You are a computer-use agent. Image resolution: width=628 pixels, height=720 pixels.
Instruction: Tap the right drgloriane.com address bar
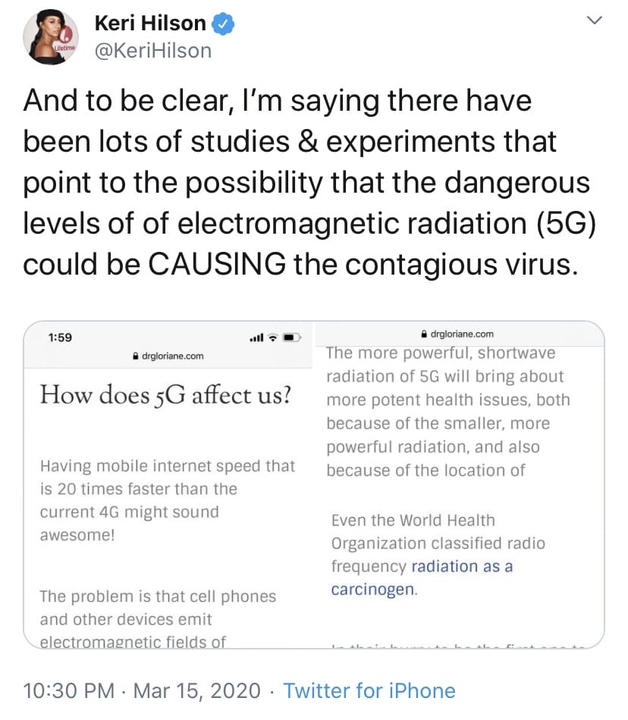click(460, 334)
